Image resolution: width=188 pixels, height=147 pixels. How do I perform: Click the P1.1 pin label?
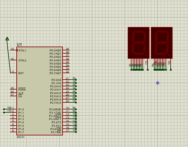[21, 113]
